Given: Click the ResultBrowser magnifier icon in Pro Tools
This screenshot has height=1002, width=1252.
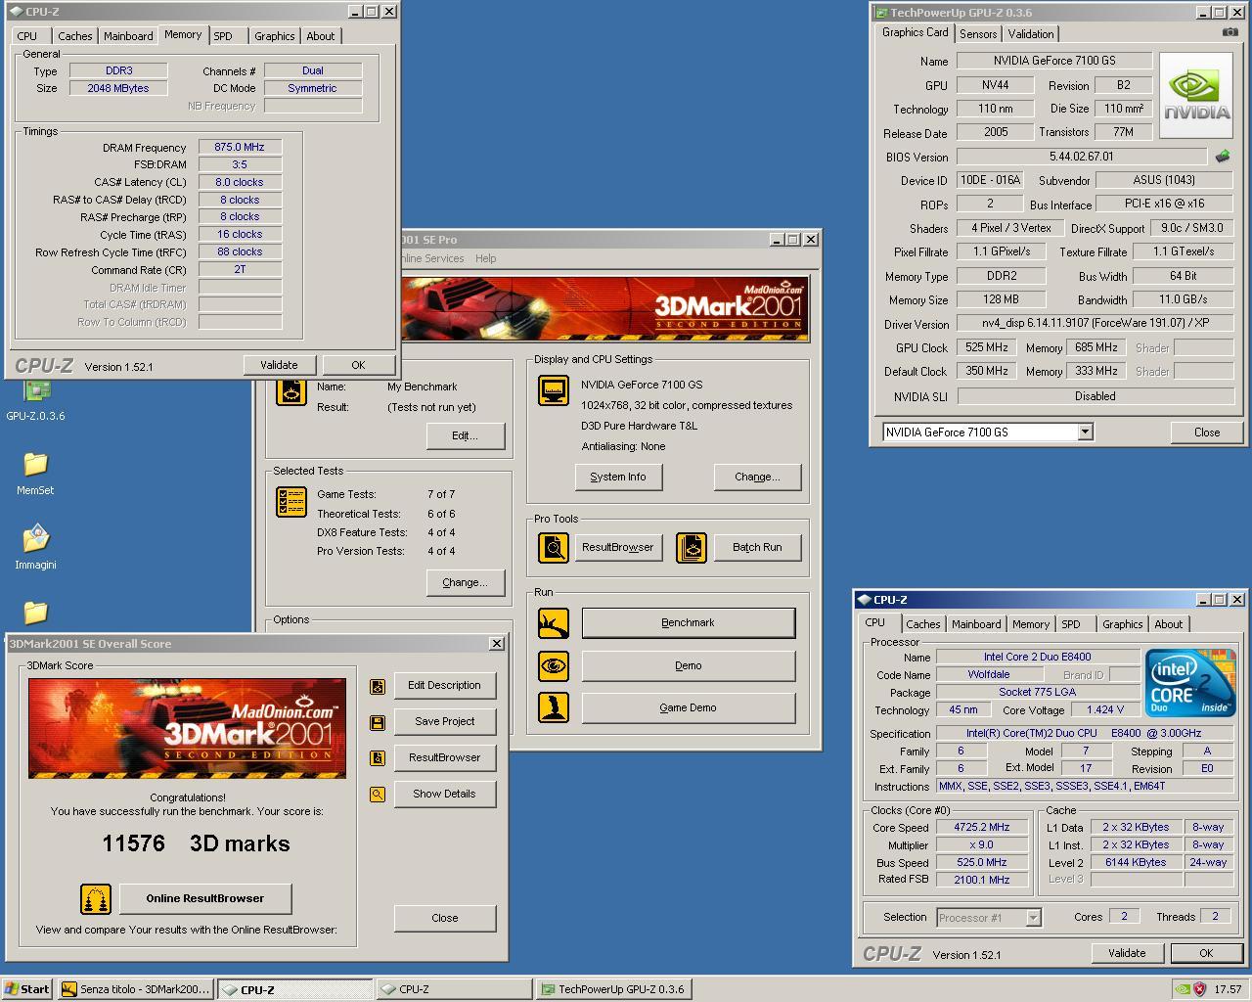Looking at the screenshot, I should coord(554,547).
